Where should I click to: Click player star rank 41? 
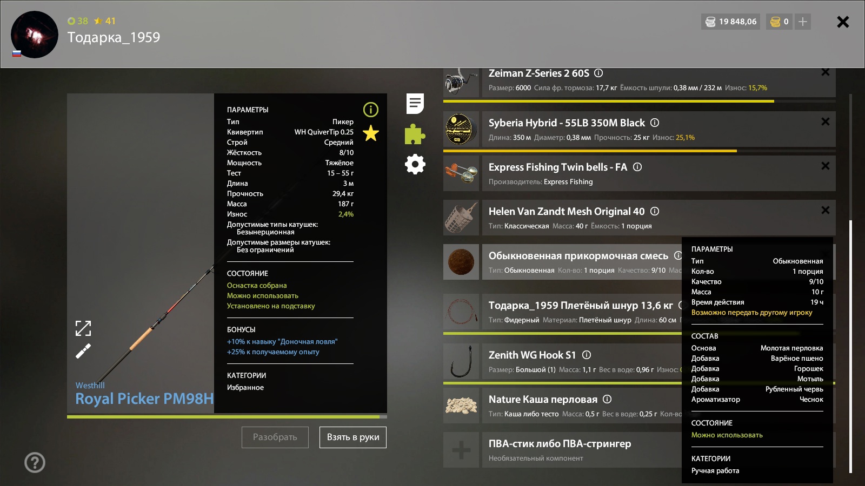pyautogui.click(x=105, y=21)
